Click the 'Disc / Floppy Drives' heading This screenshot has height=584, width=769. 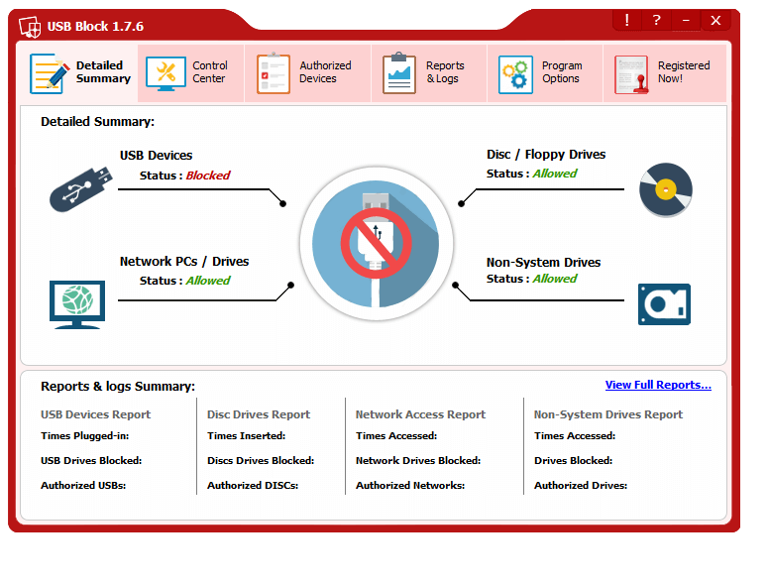[546, 155]
